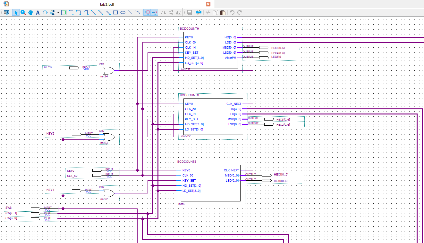This screenshot has width=424, height=243.
Task: Select the Orthogonal Node tool
Action: pyautogui.click(x=71, y=12)
